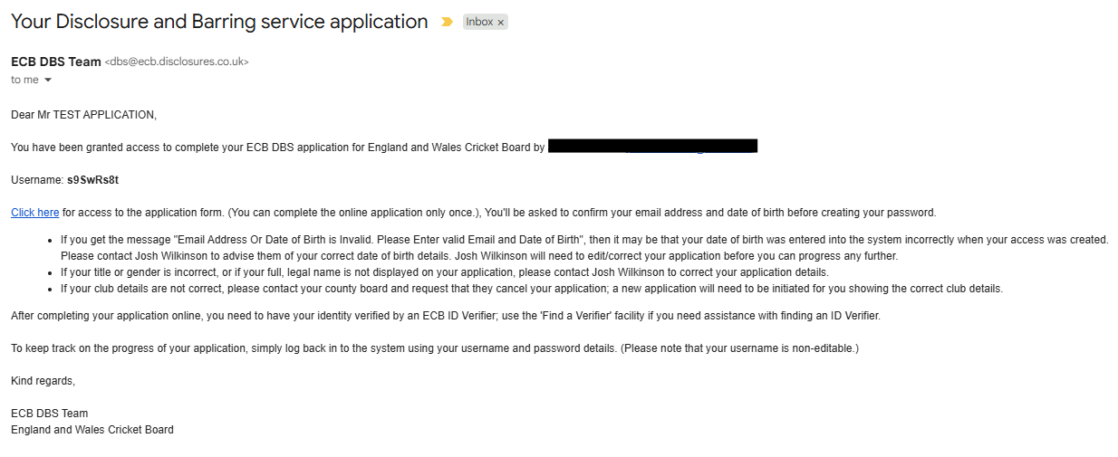Click the sender name ECB DBS Team in header
Screen dimensions: 1118x457
point(56,62)
